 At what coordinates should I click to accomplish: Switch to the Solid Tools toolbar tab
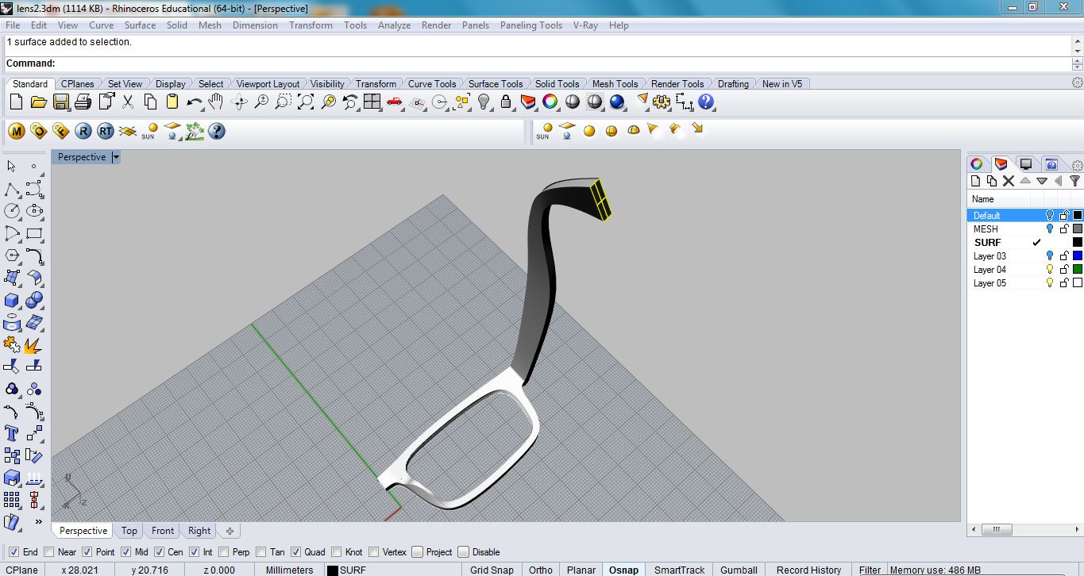pyautogui.click(x=557, y=83)
